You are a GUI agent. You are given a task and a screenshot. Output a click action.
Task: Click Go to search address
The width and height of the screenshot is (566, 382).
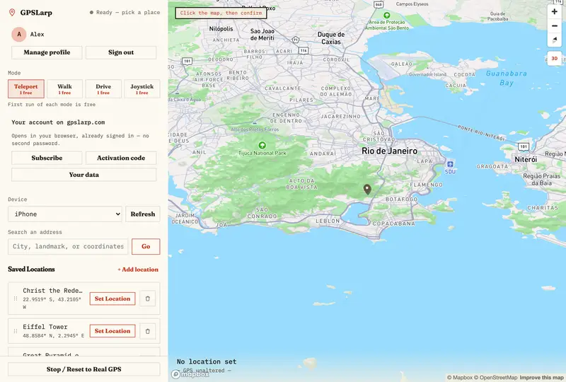pyautogui.click(x=146, y=247)
